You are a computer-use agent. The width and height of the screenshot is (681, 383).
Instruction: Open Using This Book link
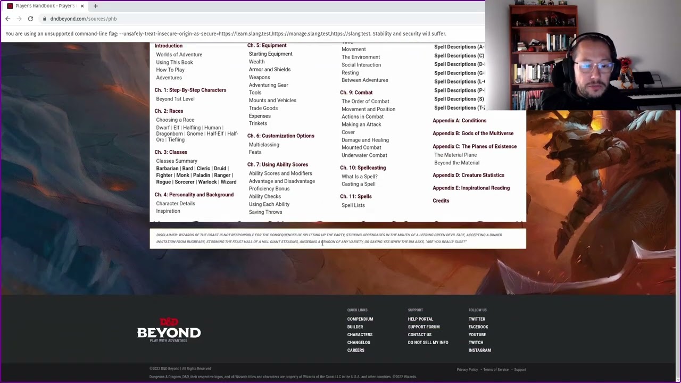[x=175, y=62]
